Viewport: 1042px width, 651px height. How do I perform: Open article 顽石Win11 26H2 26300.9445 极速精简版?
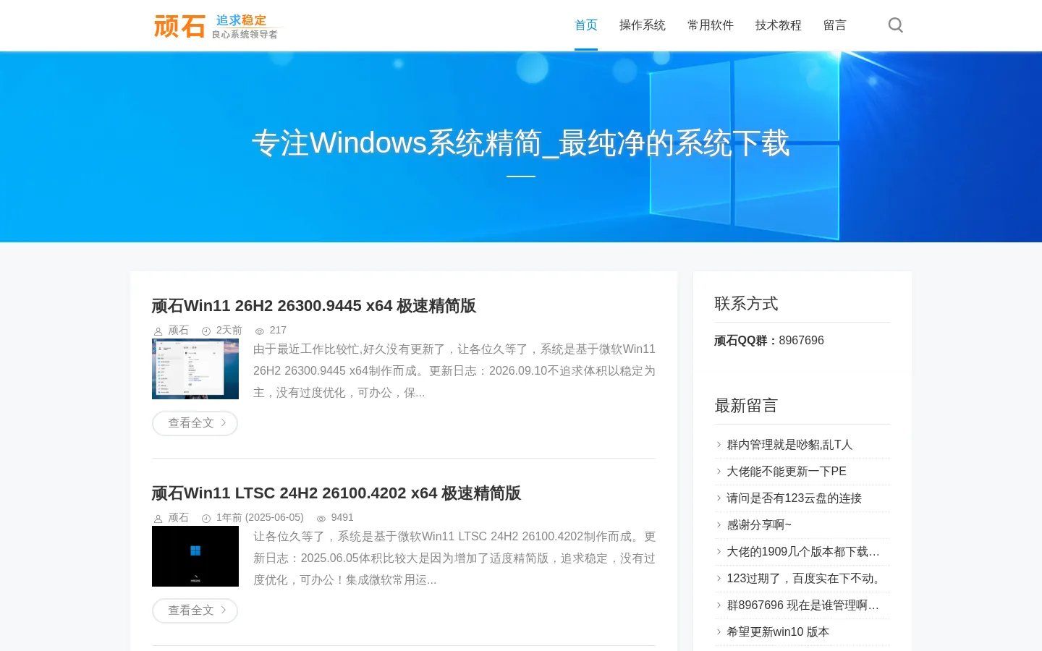click(x=314, y=306)
